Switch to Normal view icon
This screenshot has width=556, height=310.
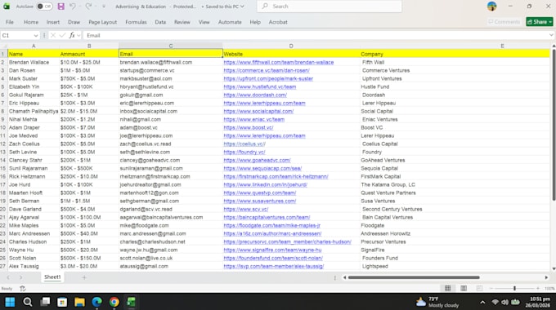pos(447,289)
